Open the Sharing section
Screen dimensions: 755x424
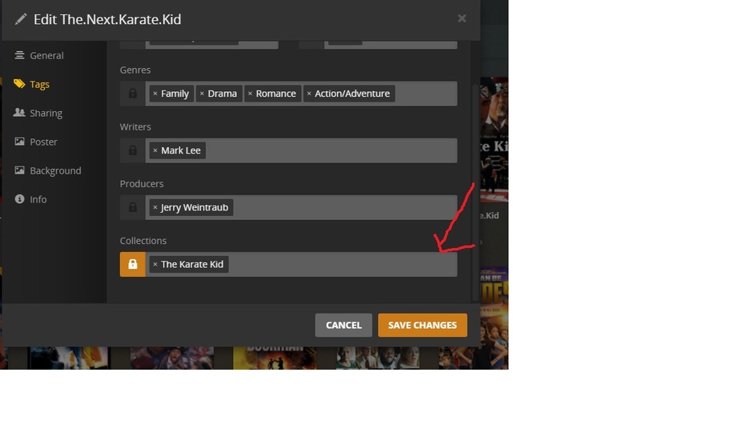click(x=46, y=113)
